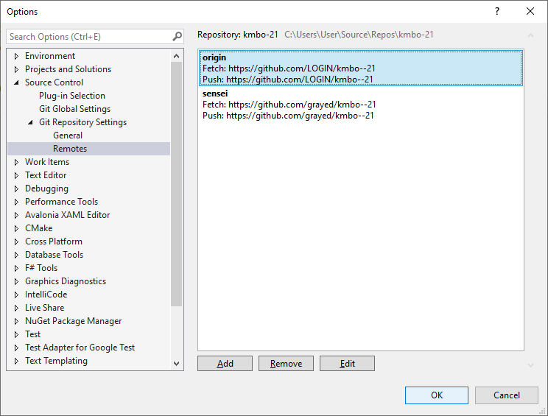The height and width of the screenshot is (416, 548).
Task: Expand the Test Adapter for Google Test node
Action: [16, 348]
